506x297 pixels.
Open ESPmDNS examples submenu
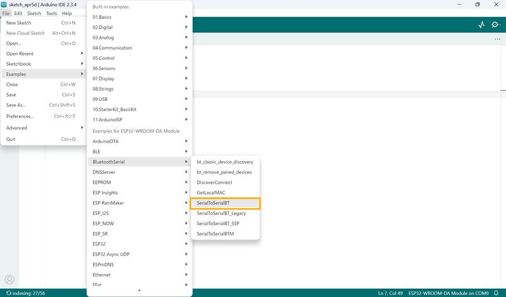click(x=139, y=265)
